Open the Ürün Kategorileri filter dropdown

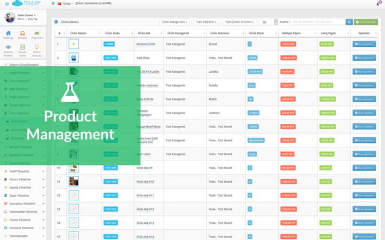pos(174,22)
